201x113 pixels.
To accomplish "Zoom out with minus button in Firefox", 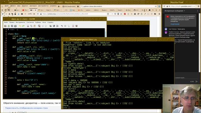I will click(x=25, y=14).
